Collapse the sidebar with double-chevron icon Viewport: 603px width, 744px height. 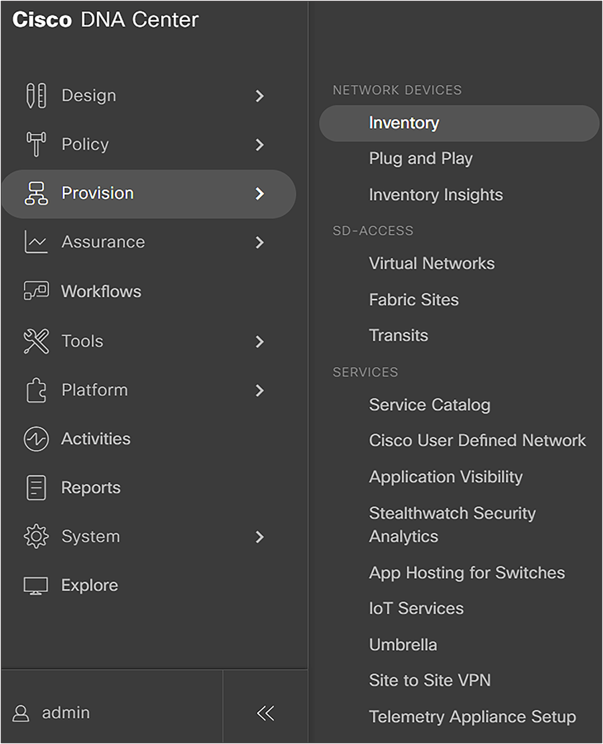coord(265,713)
